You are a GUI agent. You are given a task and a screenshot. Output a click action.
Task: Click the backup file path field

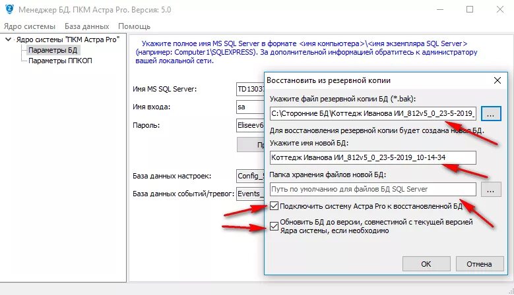(x=373, y=113)
